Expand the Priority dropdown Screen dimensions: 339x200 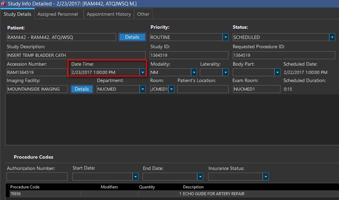[x=226, y=37]
